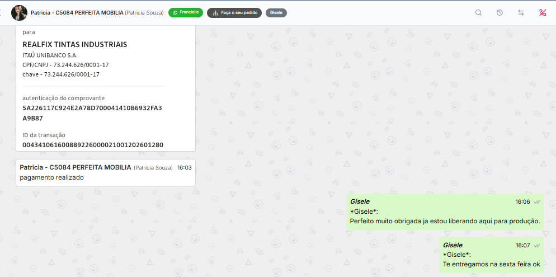Click the 16:03 timestamp on Patricia's message

coord(185,167)
